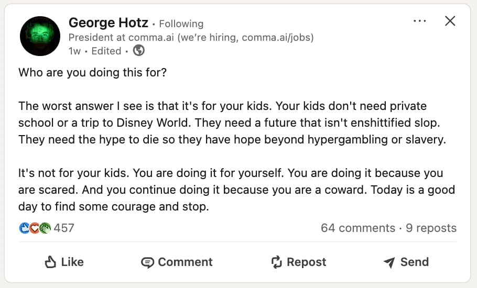The height and width of the screenshot is (288, 477).
Task: Click the President at comma.ai headline
Action: [191, 38]
